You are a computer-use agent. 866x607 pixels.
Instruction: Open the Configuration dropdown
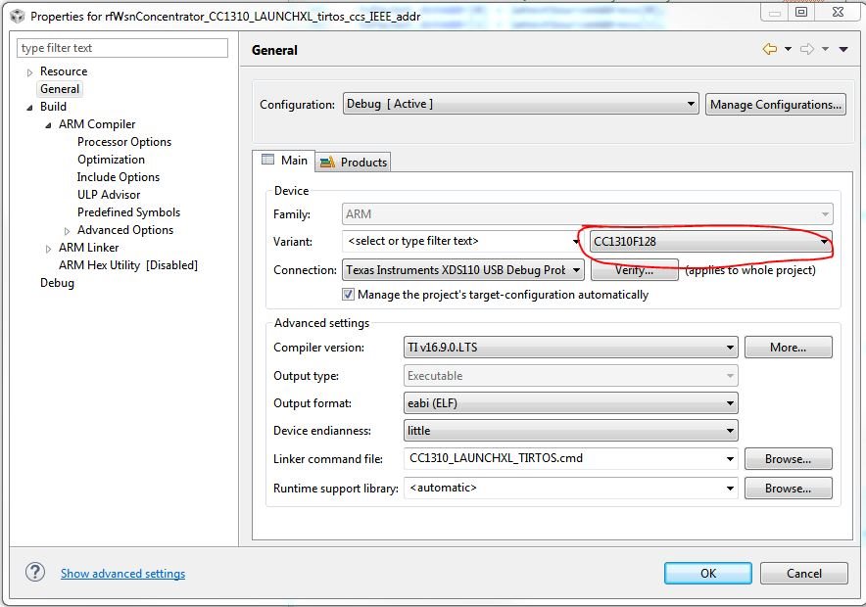pos(520,104)
